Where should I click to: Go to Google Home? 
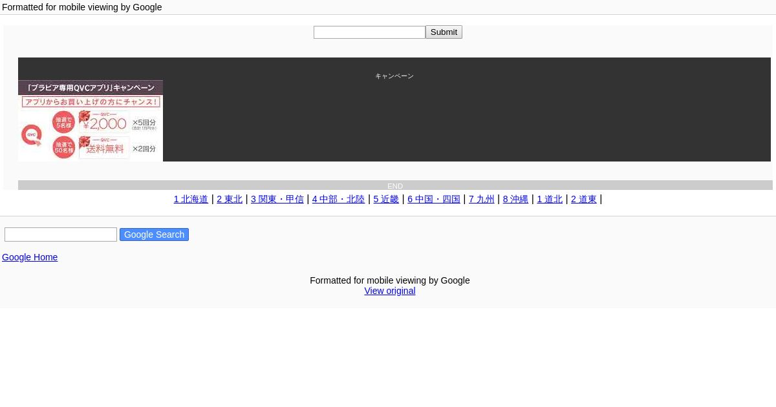(x=30, y=257)
